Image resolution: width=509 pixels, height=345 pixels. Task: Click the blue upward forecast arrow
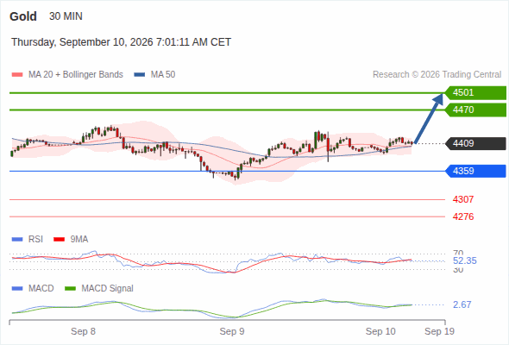click(429, 118)
